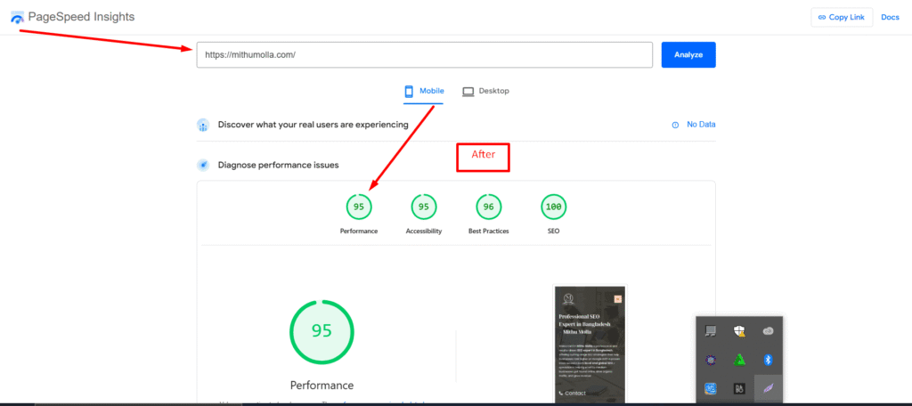
Task: Click the large Performance heading below gauge
Action: tap(322, 385)
